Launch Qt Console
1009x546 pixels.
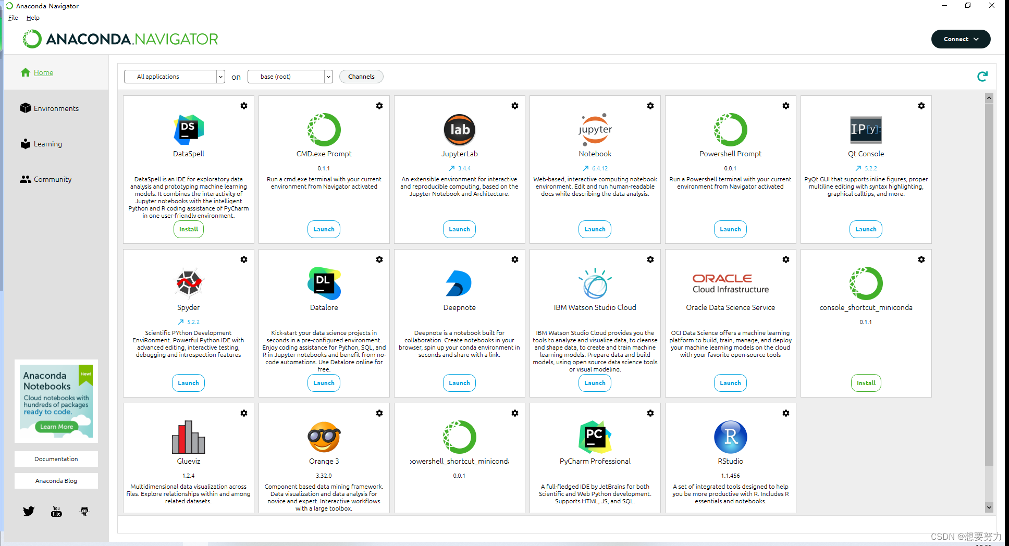[x=866, y=229]
